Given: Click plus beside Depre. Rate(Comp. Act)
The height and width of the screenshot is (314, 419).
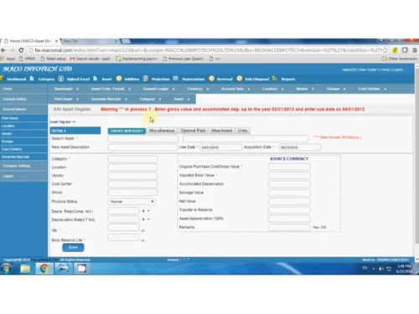Looking at the screenshot, I should (143, 211).
